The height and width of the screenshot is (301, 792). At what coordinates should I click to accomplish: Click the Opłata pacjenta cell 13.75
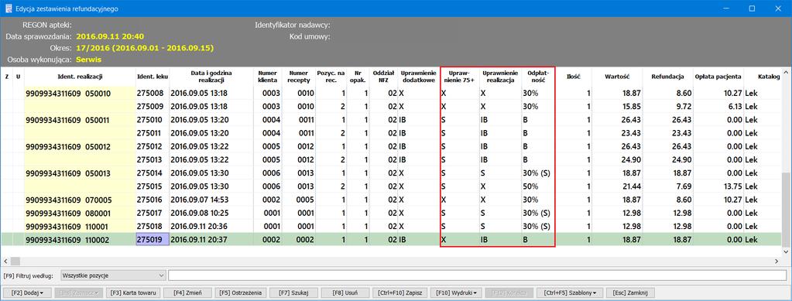tap(718, 186)
